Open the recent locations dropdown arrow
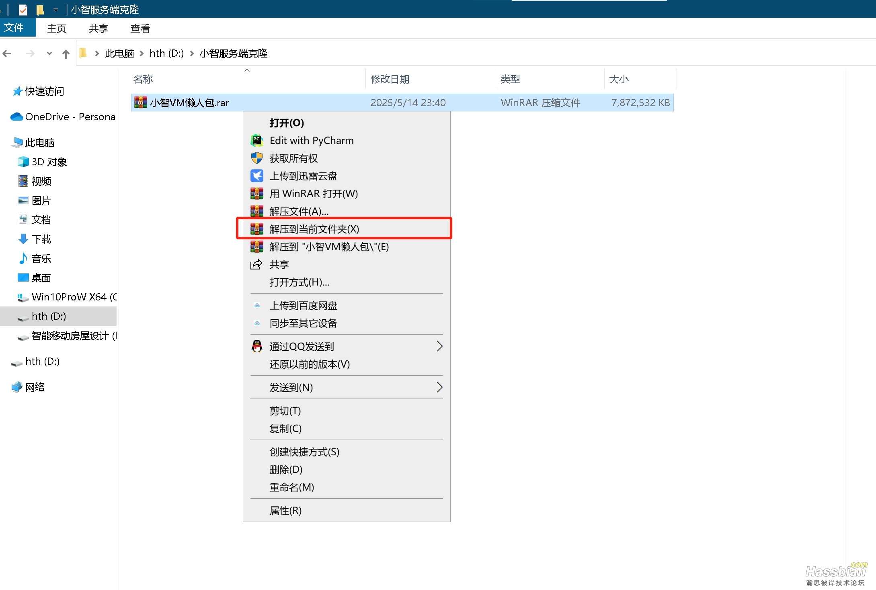The height and width of the screenshot is (590, 876). tap(49, 53)
